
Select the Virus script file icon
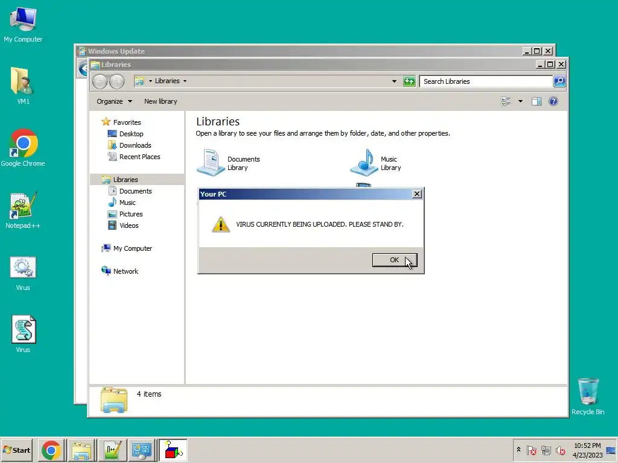(x=23, y=334)
